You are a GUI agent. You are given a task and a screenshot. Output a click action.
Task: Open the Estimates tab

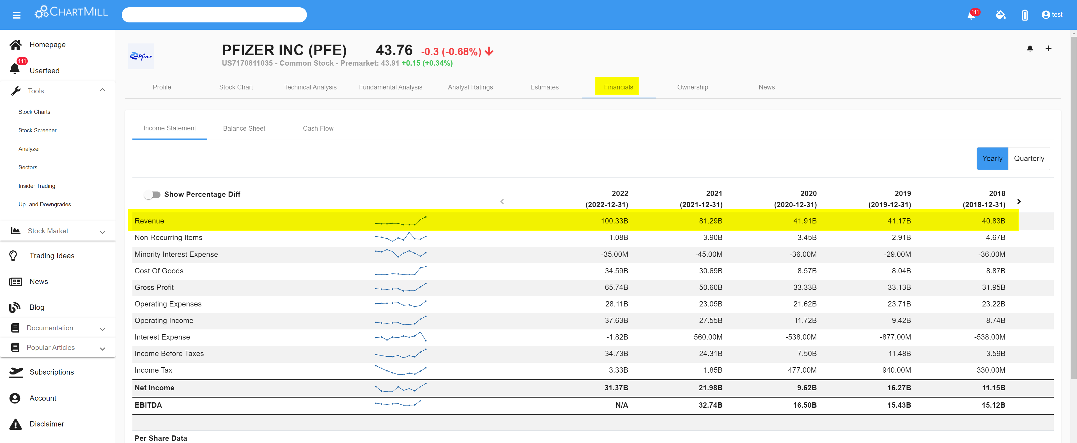(x=544, y=87)
